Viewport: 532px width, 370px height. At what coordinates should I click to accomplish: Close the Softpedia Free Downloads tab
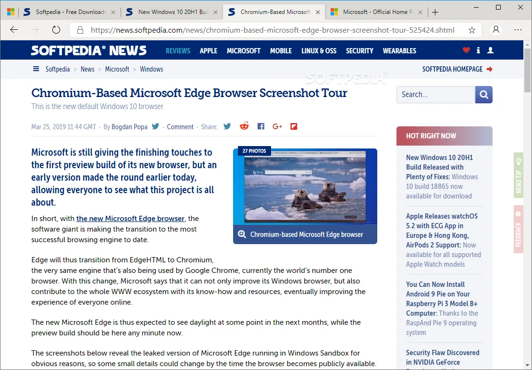pos(113,12)
